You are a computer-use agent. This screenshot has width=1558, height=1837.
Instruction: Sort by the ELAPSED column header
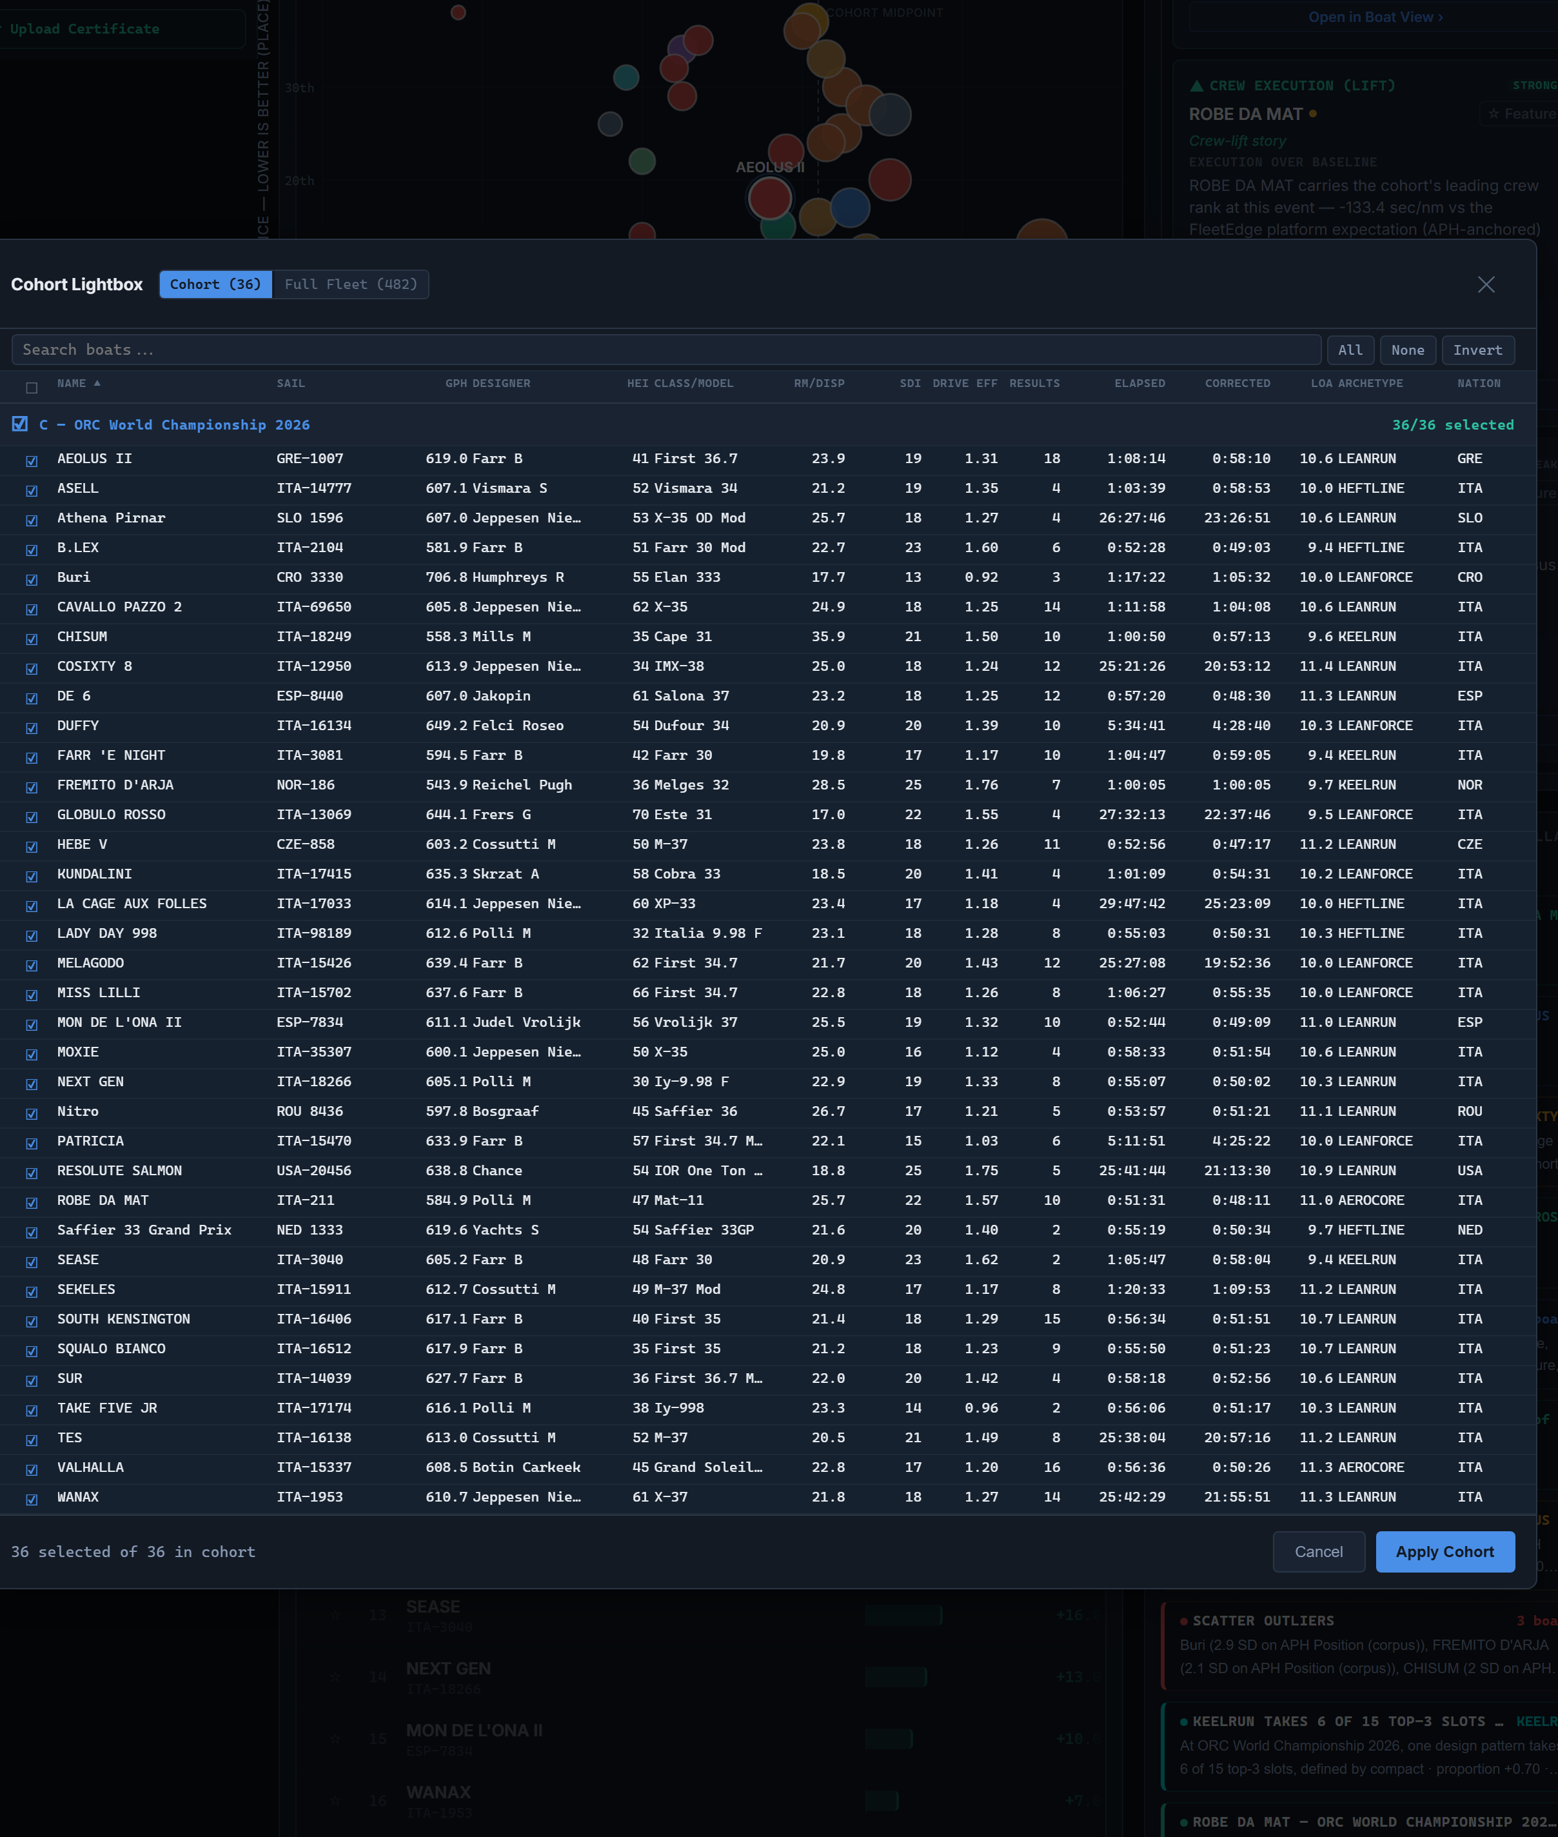(x=1139, y=383)
